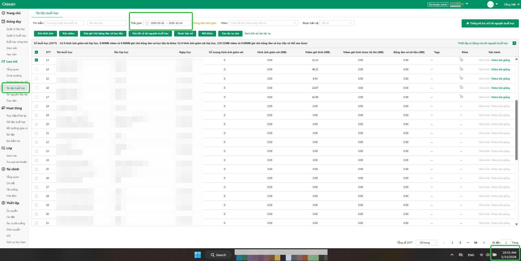Click the session name search field
The image size is (521, 261).
point(64,23)
